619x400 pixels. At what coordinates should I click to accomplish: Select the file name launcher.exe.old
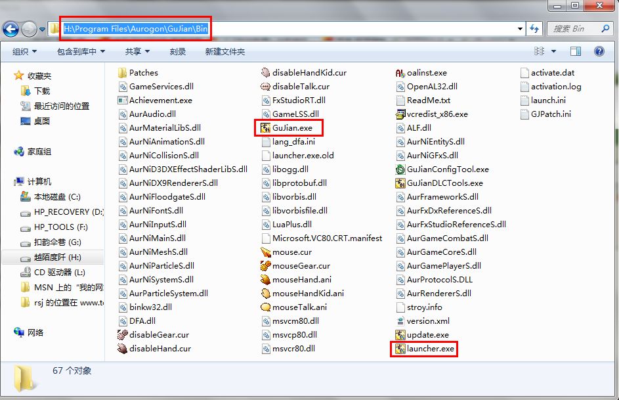click(303, 156)
